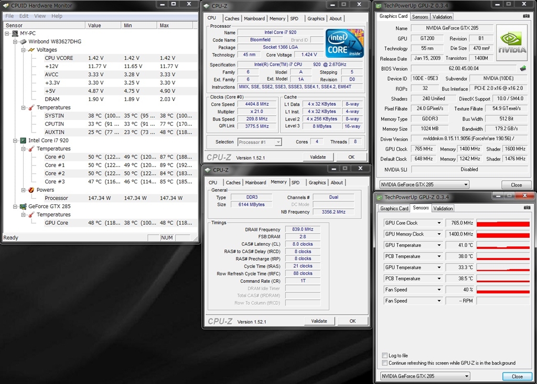The image size is (537, 384).
Task: Click the NVIDIA logo in GPU-Z
Action: (x=512, y=42)
